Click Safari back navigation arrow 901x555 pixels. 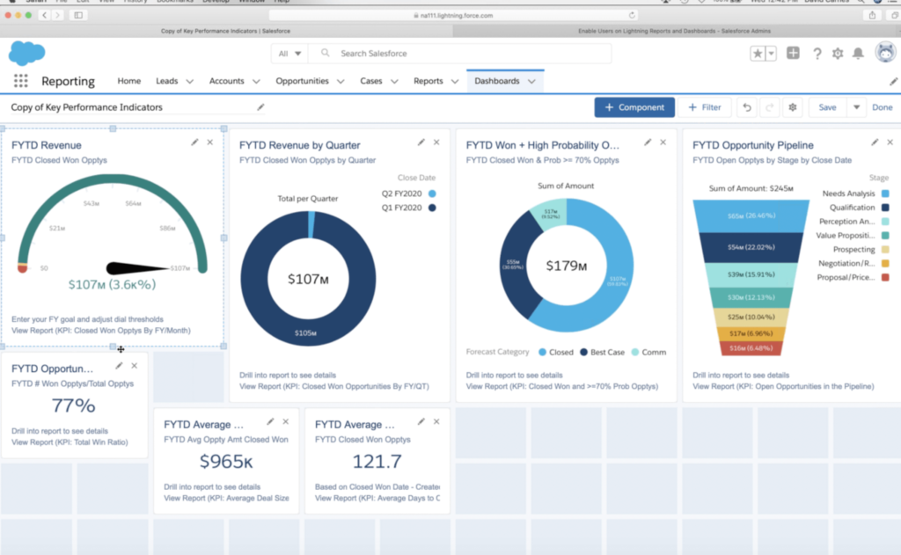pyautogui.click(x=44, y=16)
